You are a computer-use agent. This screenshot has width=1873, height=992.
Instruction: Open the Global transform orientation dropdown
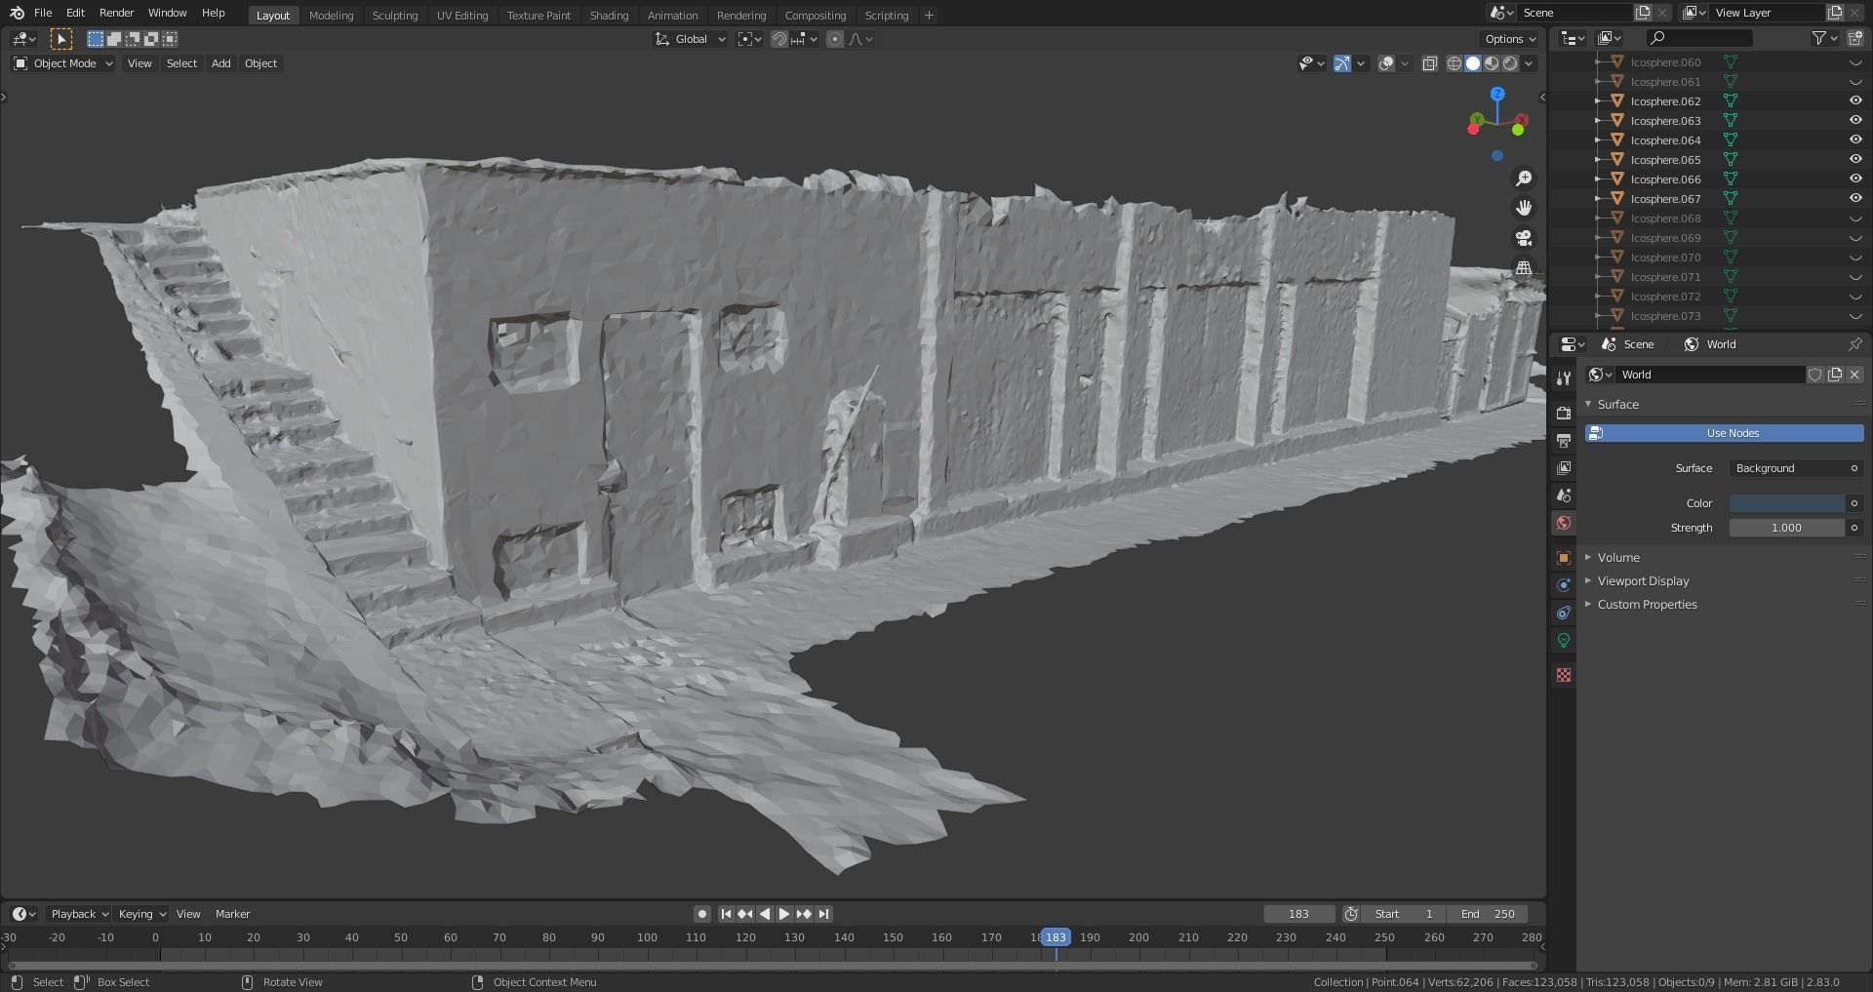coord(690,39)
